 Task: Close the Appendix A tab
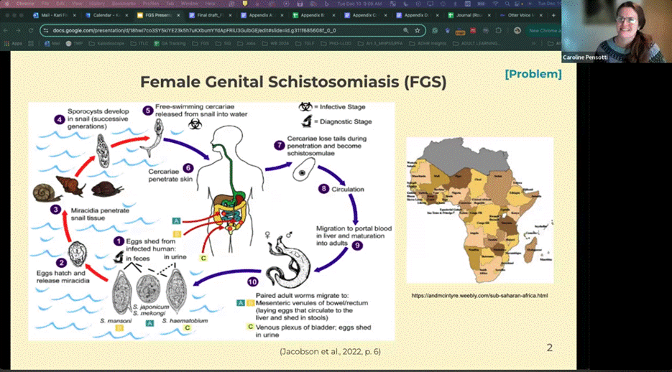click(283, 14)
